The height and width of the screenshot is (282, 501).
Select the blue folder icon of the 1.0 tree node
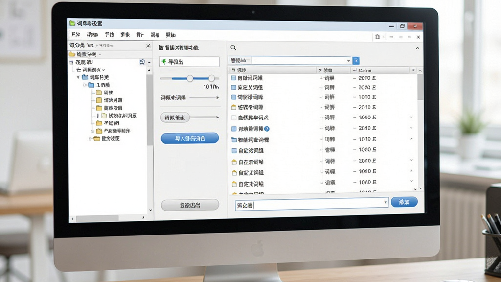tap(91, 85)
